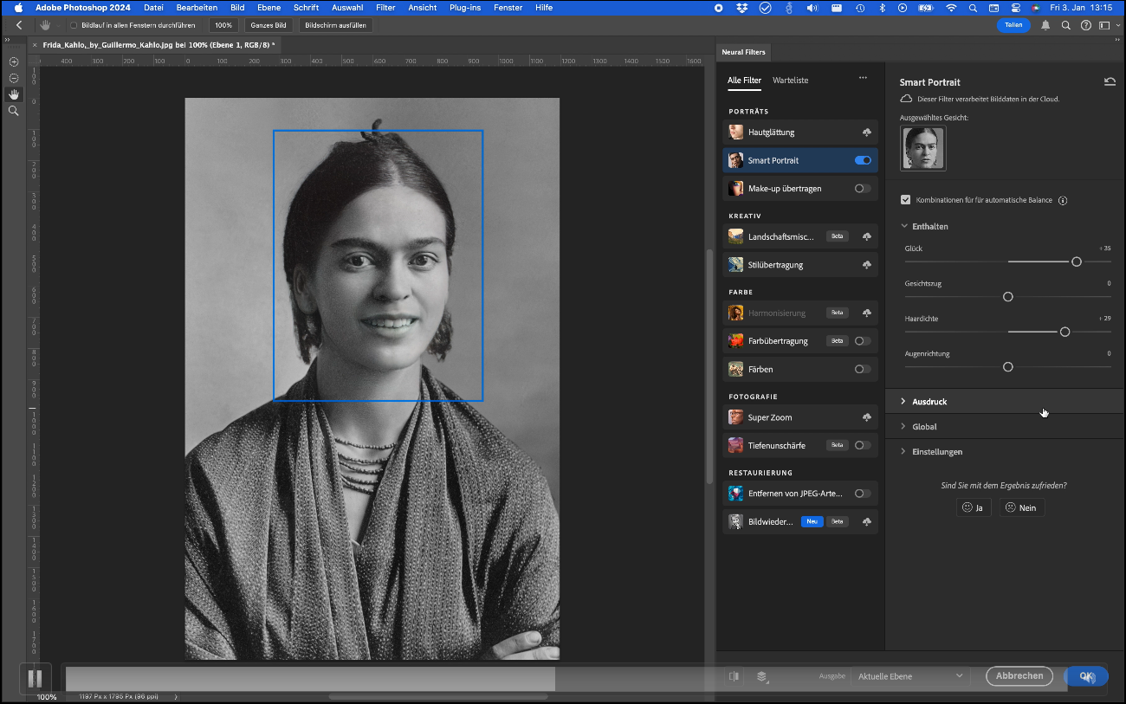The height and width of the screenshot is (704, 1126).
Task: Download the Super Zoom filter via cloud icon
Action: point(866,417)
